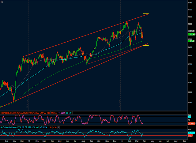Select the gray 1551.5 price bubble
This screenshot has height=143, width=196.
point(191,31)
